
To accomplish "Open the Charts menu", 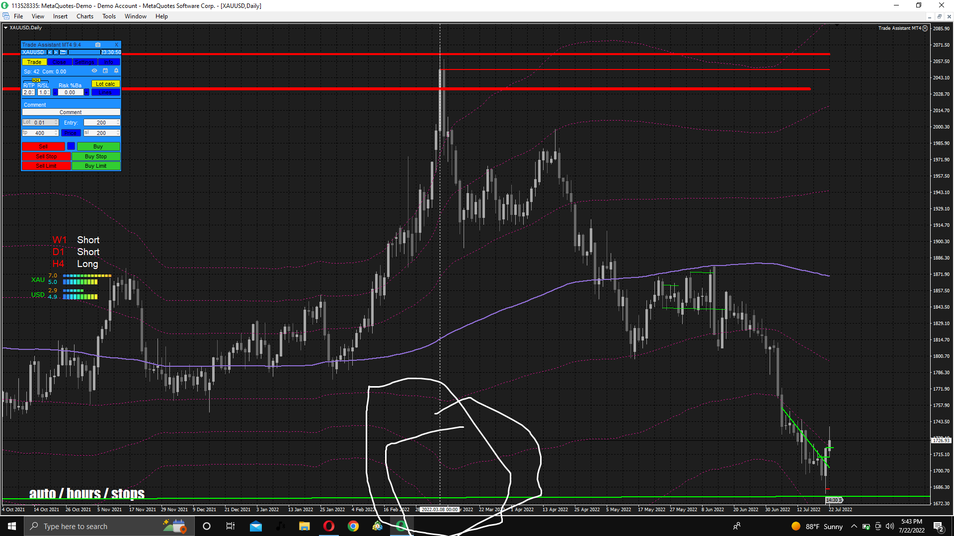I will 84,16.
